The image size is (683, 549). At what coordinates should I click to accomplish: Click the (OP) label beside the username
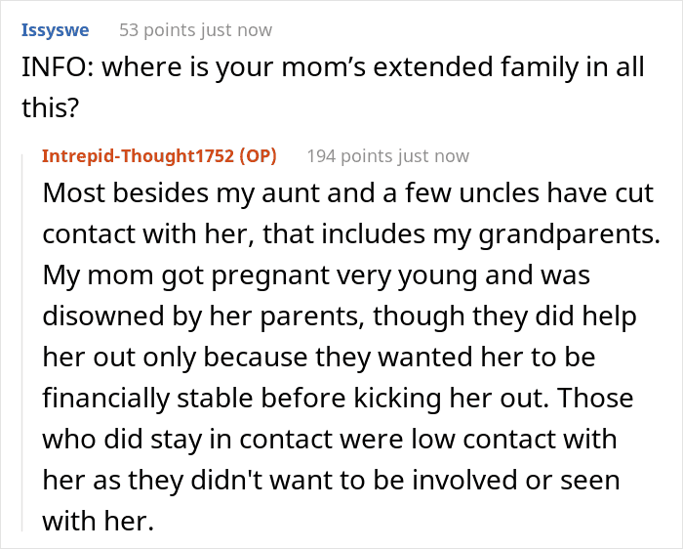257,156
